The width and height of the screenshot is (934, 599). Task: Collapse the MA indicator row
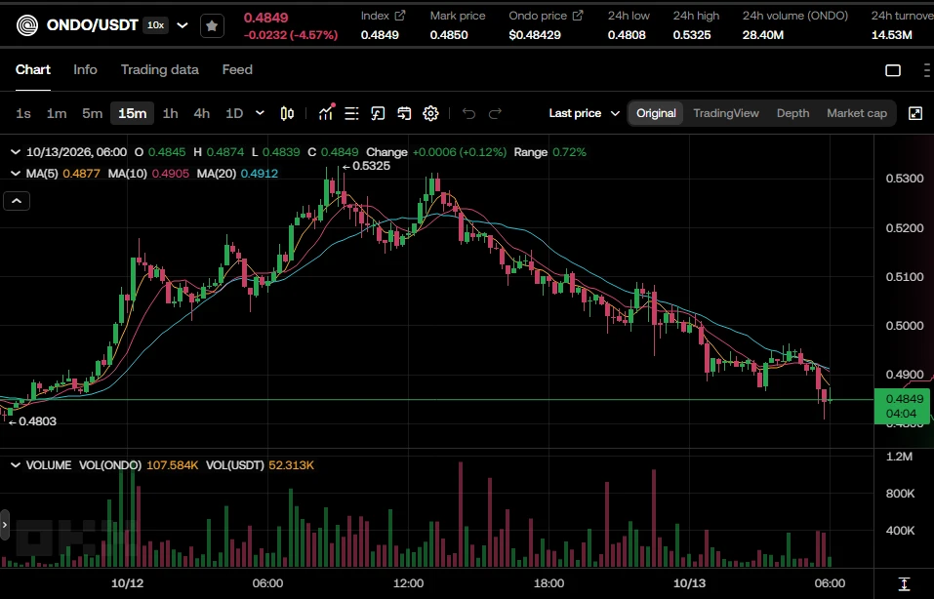(x=16, y=174)
